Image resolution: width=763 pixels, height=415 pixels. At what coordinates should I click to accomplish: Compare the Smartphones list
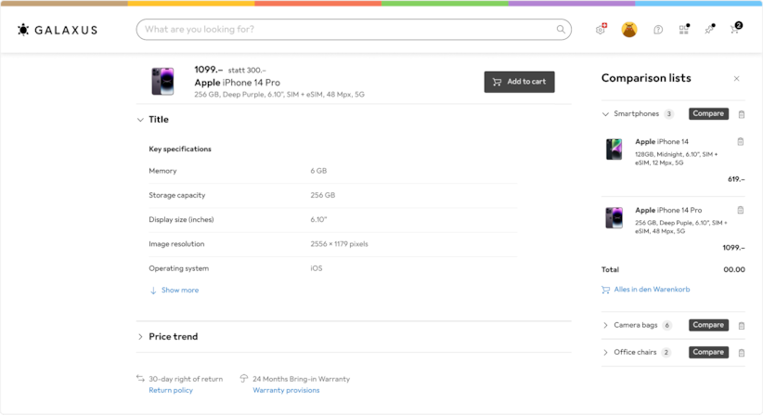[708, 114]
